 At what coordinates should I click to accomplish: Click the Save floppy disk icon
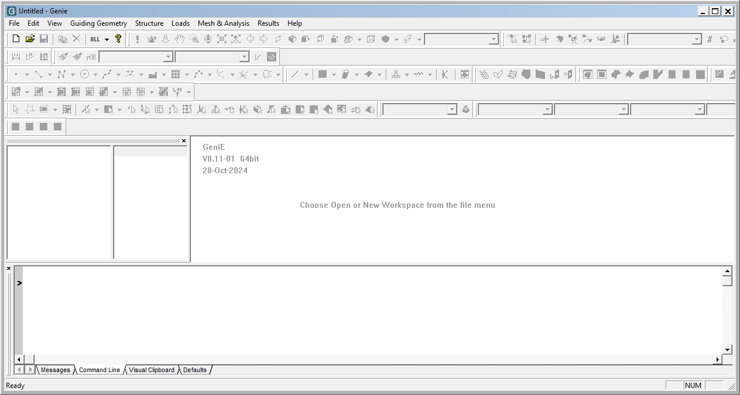[44, 39]
